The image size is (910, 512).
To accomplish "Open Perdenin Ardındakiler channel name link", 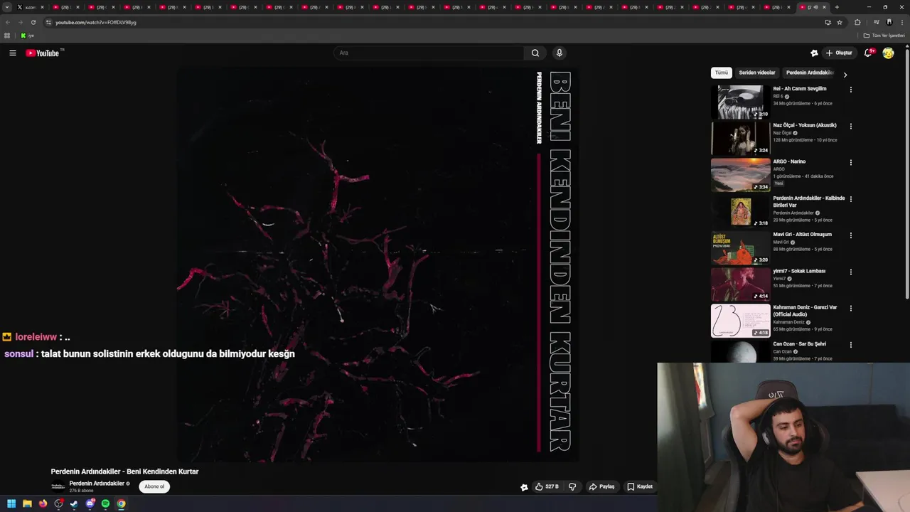I will click(x=97, y=484).
